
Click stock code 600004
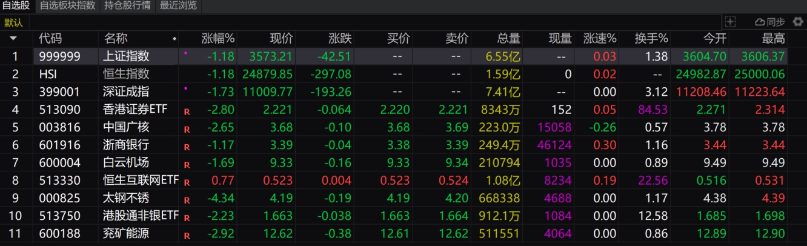click(59, 162)
